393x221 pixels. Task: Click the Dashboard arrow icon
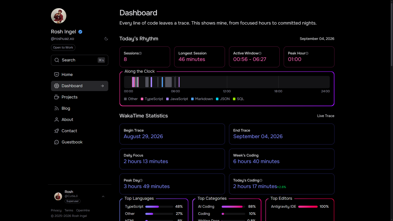click(x=102, y=86)
